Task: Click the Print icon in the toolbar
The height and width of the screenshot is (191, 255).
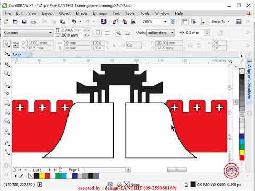Action: [33, 22]
